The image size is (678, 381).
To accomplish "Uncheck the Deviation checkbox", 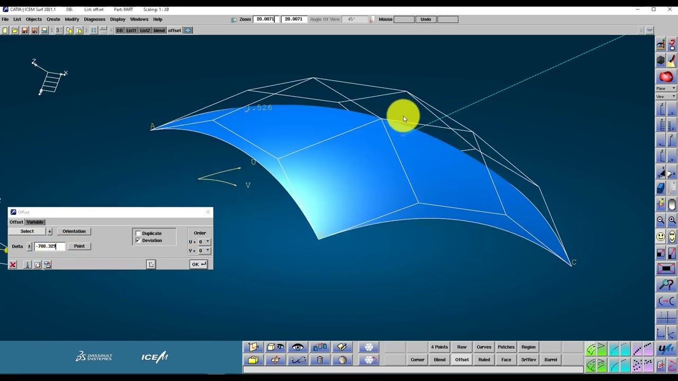I will tap(138, 240).
